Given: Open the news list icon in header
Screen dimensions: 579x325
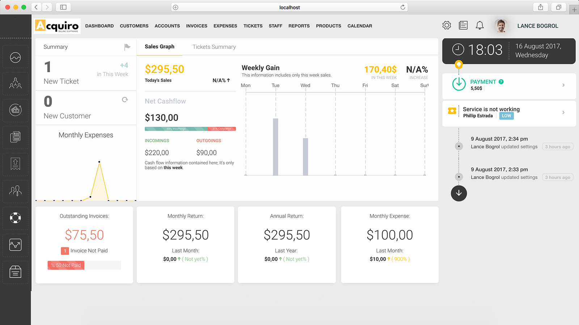Looking at the screenshot, I should [463, 25].
